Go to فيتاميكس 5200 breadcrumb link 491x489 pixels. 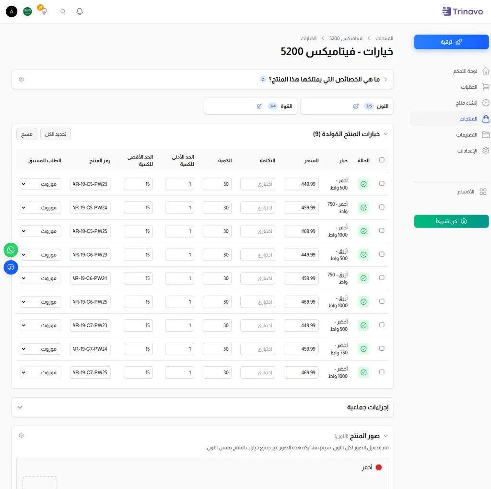(346, 38)
